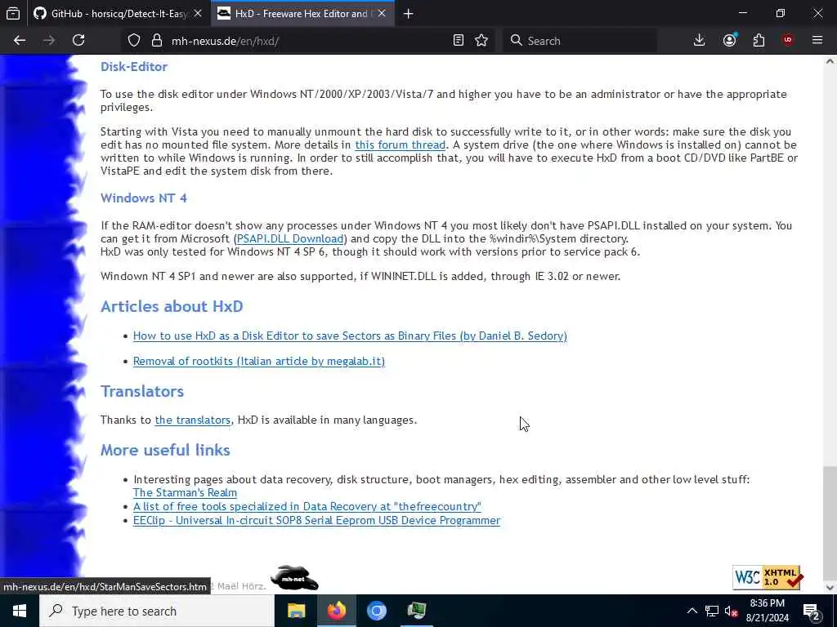Screen dimensions: 837x627
Task: Click the 'More useful links' heading
Action: pyautogui.click(x=165, y=450)
